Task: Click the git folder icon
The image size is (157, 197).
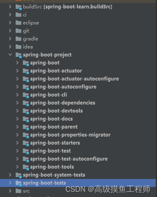Action: [x=18, y=31]
